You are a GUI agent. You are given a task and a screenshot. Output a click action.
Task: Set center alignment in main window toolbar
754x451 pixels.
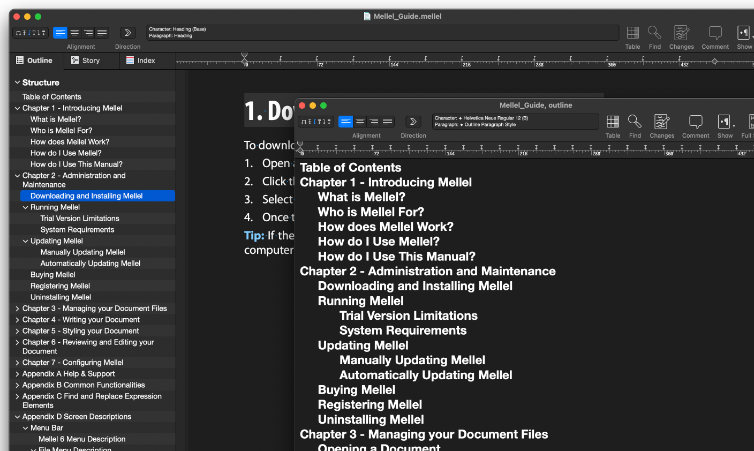pos(74,33)
